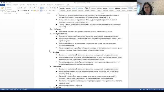The image size is (164, 92).
Task: Click the Save icon in quick access toolbar
Action: click(4, 3)
